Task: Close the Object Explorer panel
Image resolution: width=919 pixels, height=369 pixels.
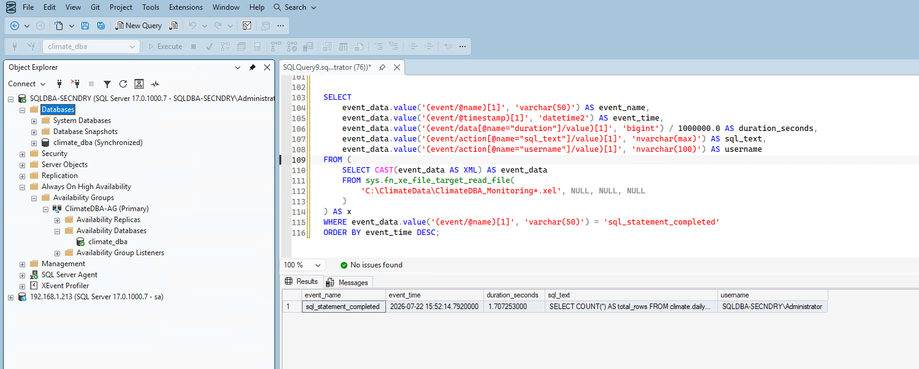Action: point(267,67)
